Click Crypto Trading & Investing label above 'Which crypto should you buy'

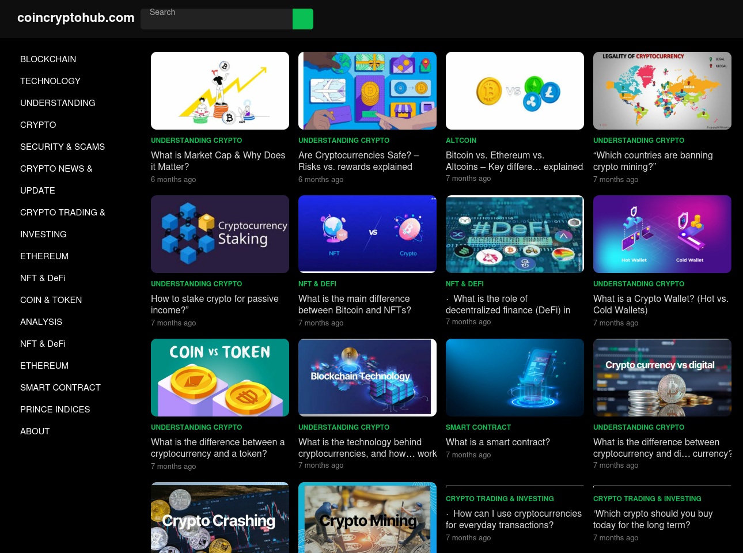pos(647,499)
